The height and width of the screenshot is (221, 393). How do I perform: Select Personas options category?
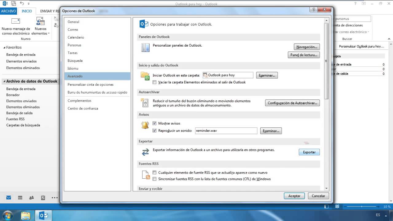pos(97,45)
